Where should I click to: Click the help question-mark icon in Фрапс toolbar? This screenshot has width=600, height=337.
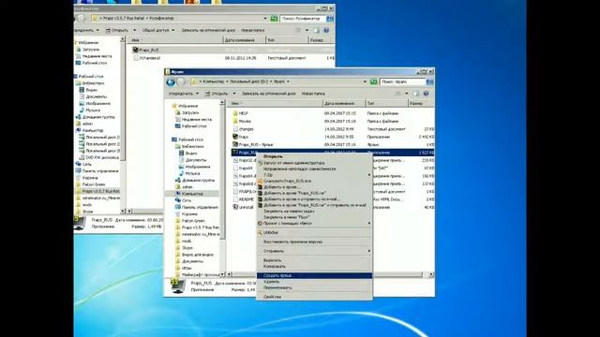click(426, 94)
